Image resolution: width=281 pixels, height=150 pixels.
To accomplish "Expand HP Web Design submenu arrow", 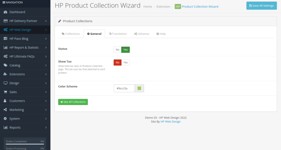I will coord(46,30).
